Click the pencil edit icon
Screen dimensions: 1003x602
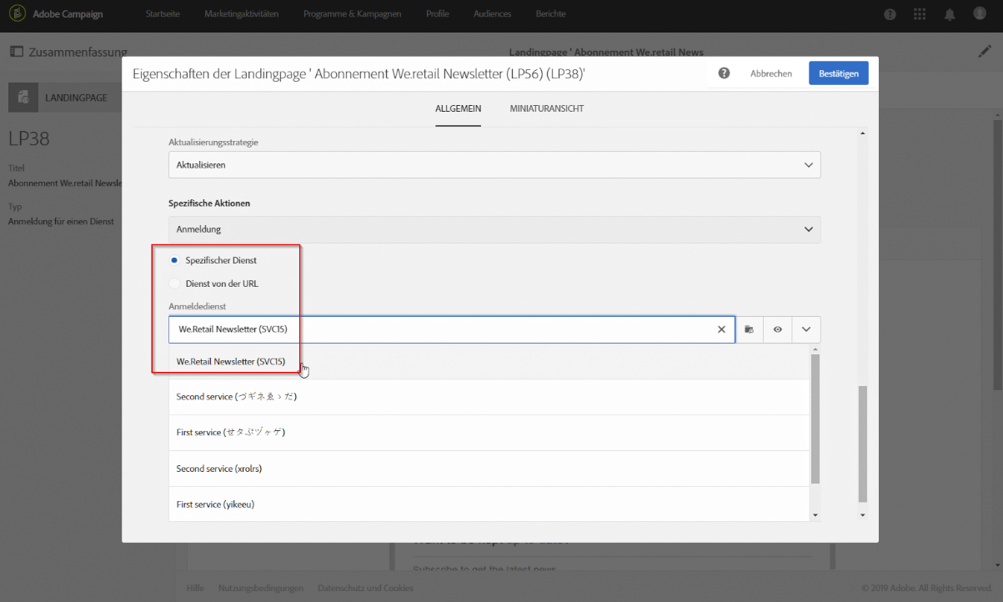pyautogui.click(x=985, y=51)
